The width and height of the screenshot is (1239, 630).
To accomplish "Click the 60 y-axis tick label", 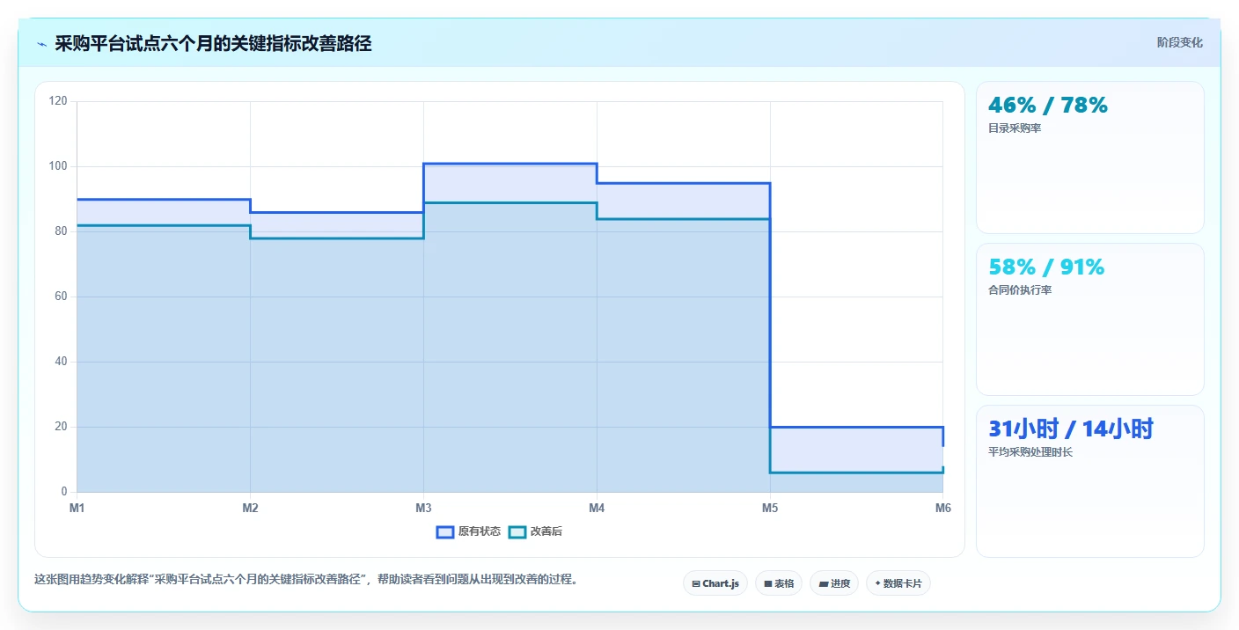I will pos(61,297).
